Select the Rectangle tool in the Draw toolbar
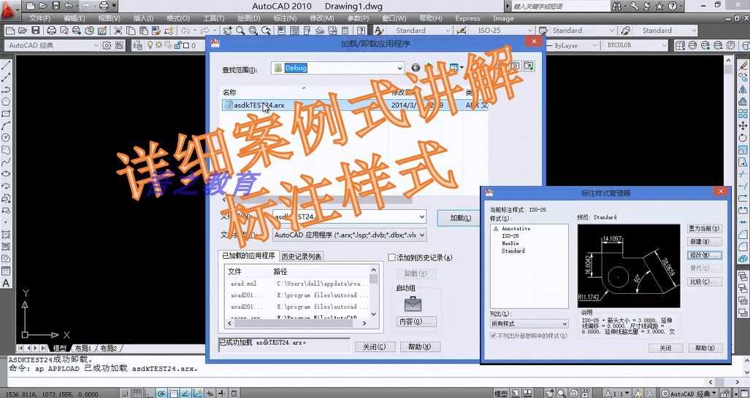Viewport: 750px width, 398px height. coord(7,114)
